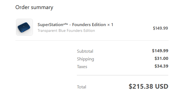
Task: Select the Transparent Blue Founders Edition variant text
Action: tap(66, 31)
